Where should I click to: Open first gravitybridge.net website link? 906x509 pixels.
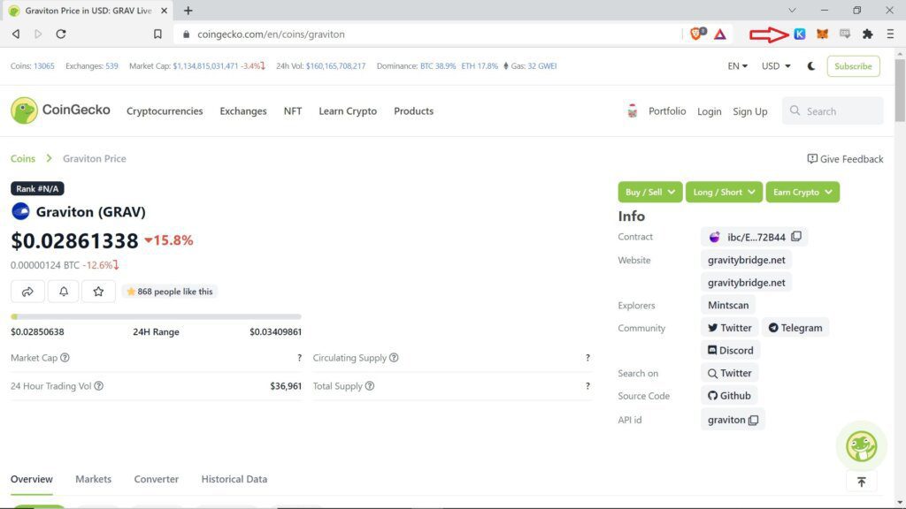(746, 261)
